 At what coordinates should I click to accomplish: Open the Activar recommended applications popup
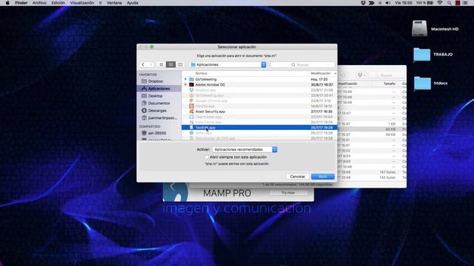(244, 149)
